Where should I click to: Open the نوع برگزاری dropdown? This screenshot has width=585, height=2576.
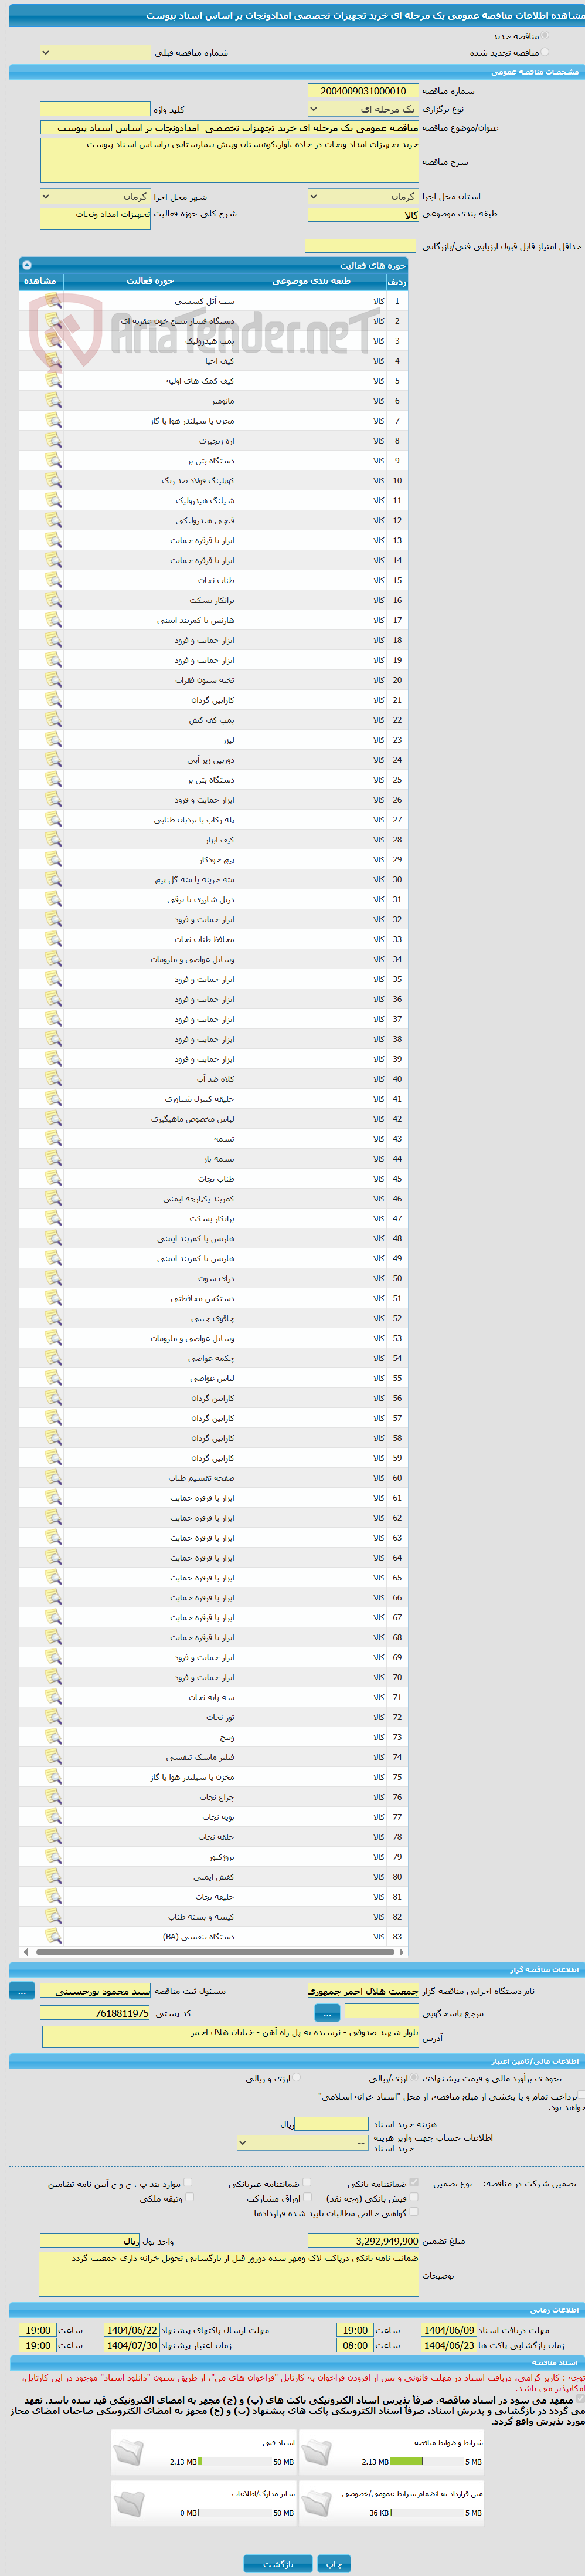coord(363,109)
